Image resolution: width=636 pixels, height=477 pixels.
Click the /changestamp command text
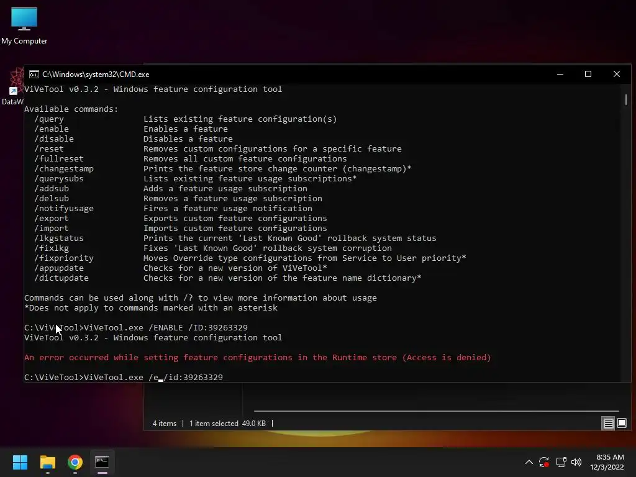tap(64, 169)
